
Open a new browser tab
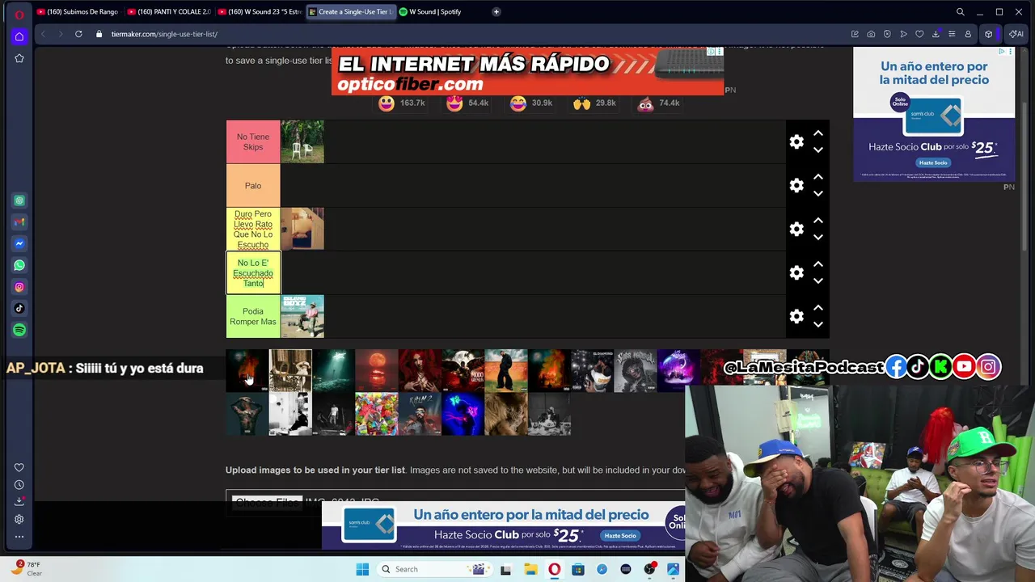(496, 12)
